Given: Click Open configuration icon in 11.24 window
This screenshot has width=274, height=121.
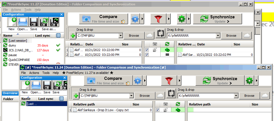Looking at the screenshot, I should tap(36, 85).
